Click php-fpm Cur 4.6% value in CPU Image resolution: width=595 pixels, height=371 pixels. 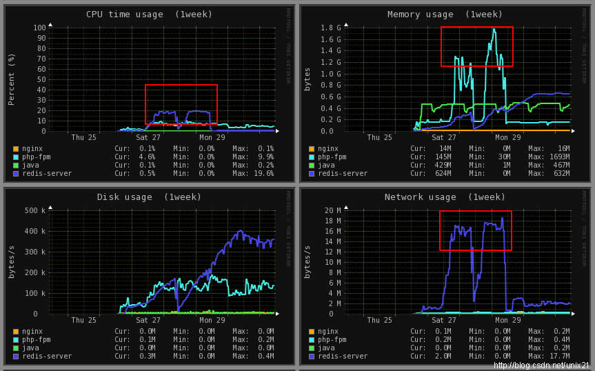[148, 157]
